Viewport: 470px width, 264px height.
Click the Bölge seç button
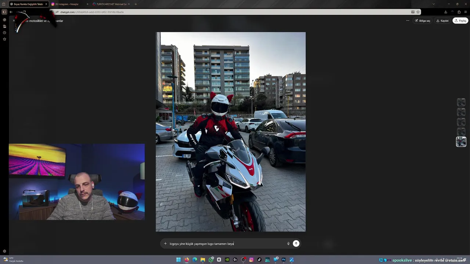pyautogui.click(x=423, y=21)
